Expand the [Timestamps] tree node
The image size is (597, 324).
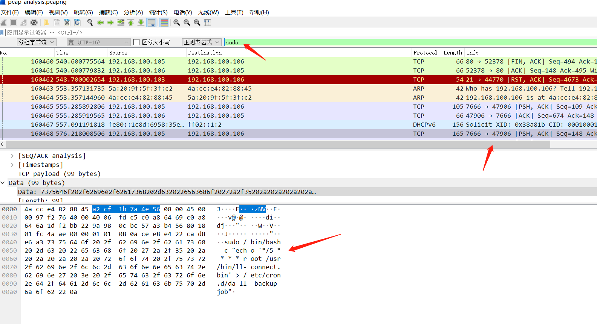point(12,165)
